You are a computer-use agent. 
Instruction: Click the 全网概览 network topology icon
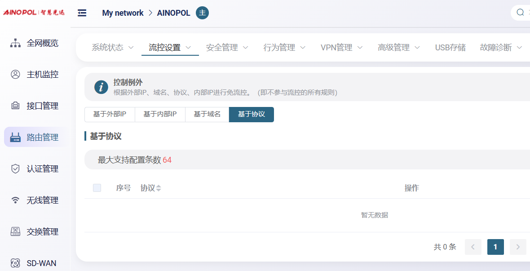click(15, 43)
